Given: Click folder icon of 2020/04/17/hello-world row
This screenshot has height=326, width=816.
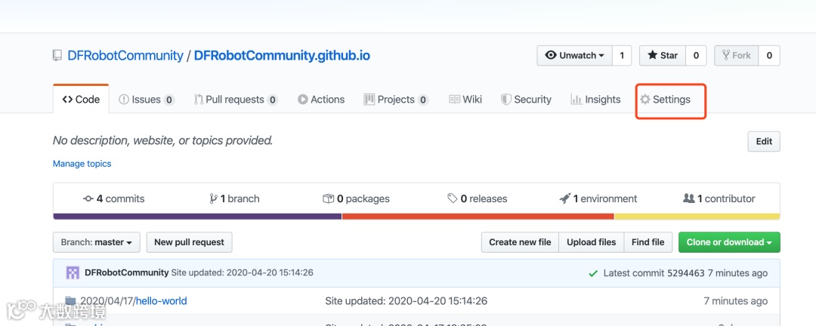Looking at the screenshot, I should click(70, 300).
